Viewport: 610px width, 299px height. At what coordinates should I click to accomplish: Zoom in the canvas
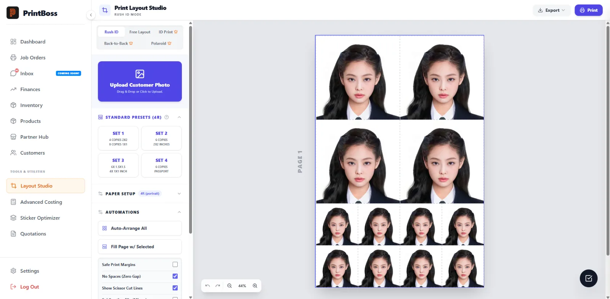(x=255, y=286)
